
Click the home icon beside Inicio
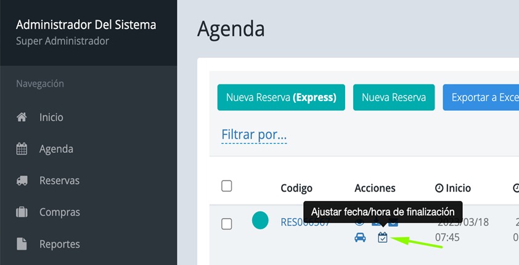(22, 117)
